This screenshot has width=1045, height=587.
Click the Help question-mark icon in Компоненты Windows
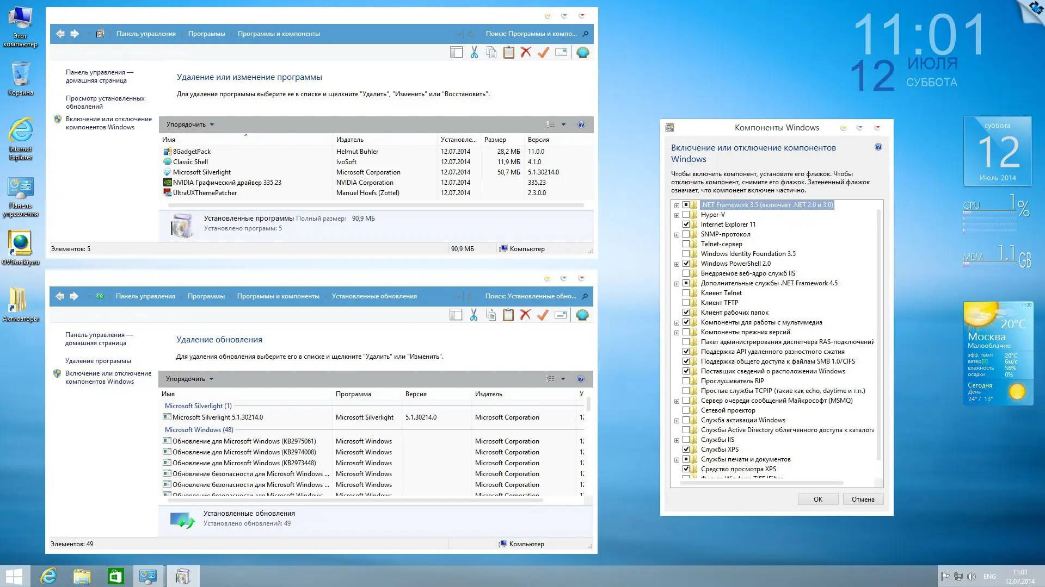click(x=877, y=147)
